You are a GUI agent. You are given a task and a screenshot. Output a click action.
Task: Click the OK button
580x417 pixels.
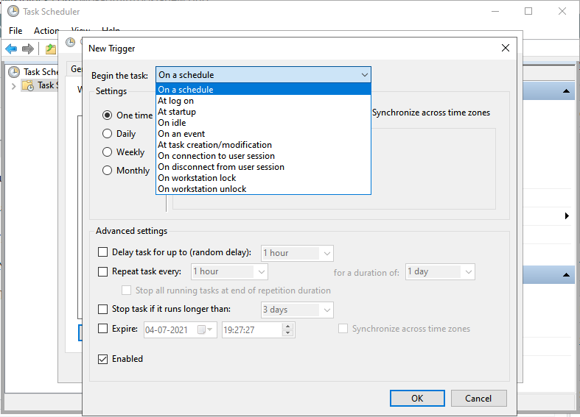pyautogui.click(x=417, y=398)
